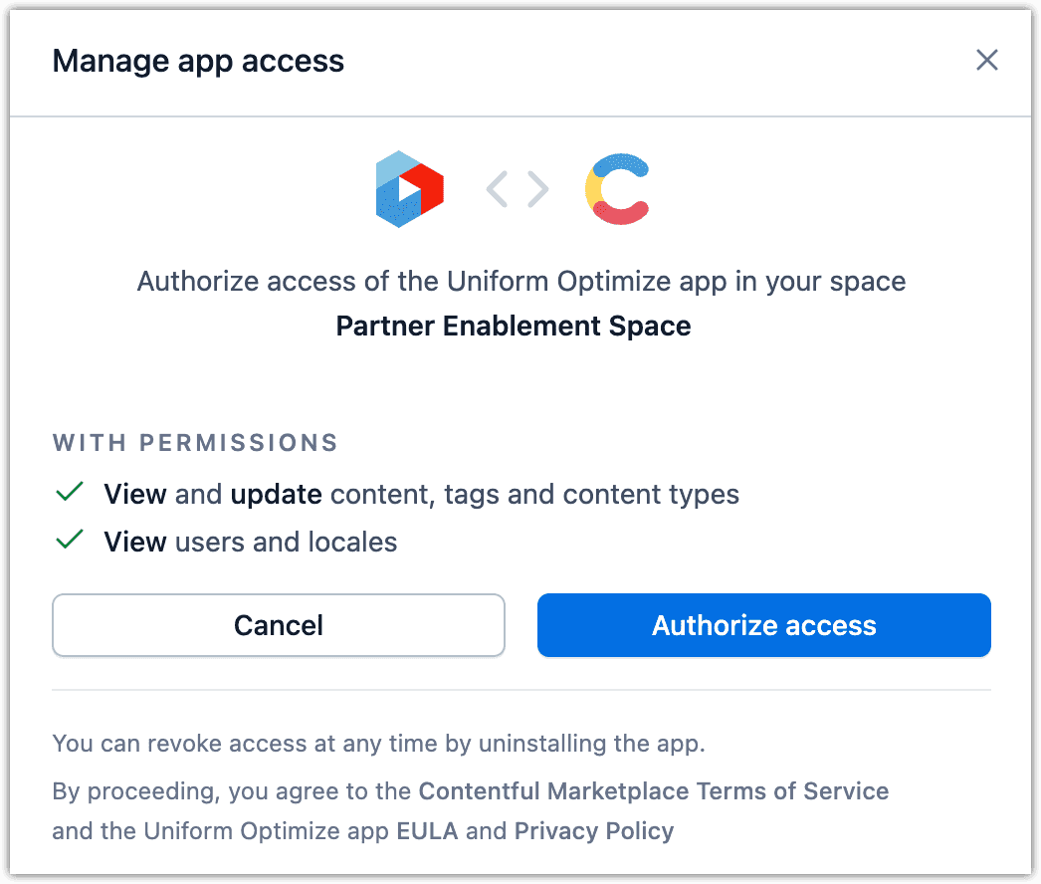This screenshot has width=1041, height=884.
Task: Click the green tick on the first permission row
Action: [70, 492]
